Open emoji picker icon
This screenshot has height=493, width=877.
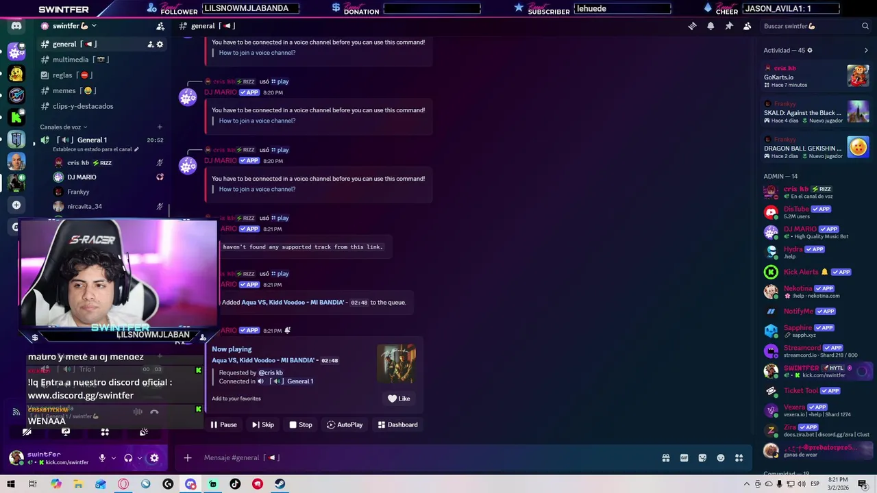coord(721,458)
